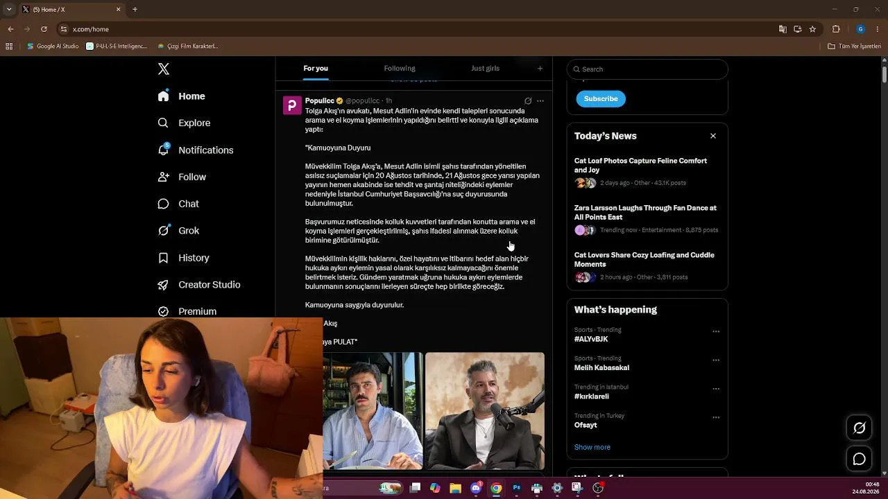The image size is (888, 499).
Task: Open Premium from the sidebar
Action: click(x=187, y=311)
